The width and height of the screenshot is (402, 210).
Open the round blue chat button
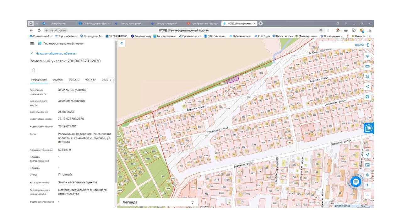click(x=356, y=181)
